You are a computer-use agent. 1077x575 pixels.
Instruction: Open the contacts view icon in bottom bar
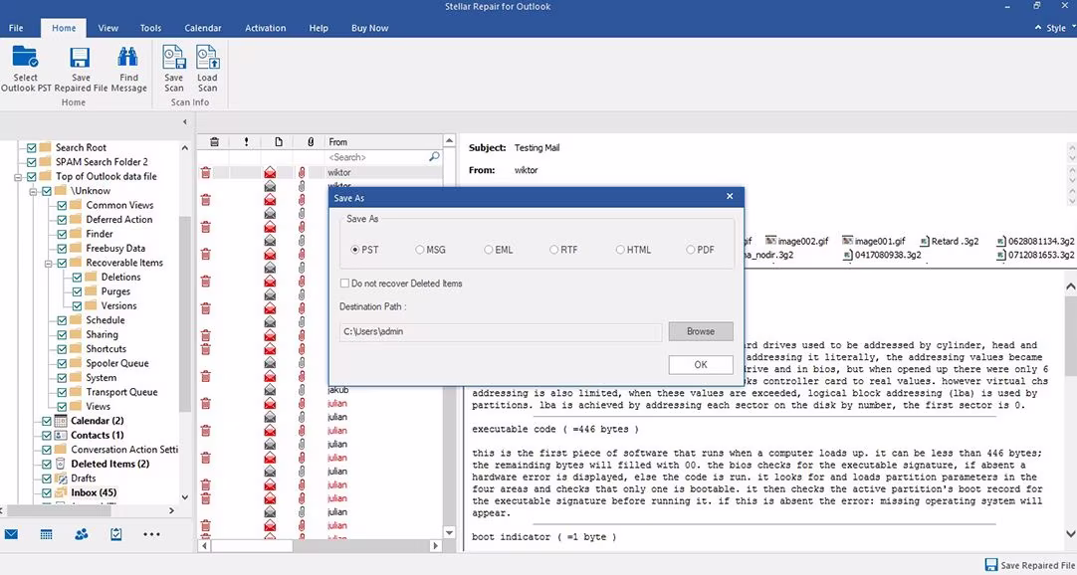(x=81, y=534)
